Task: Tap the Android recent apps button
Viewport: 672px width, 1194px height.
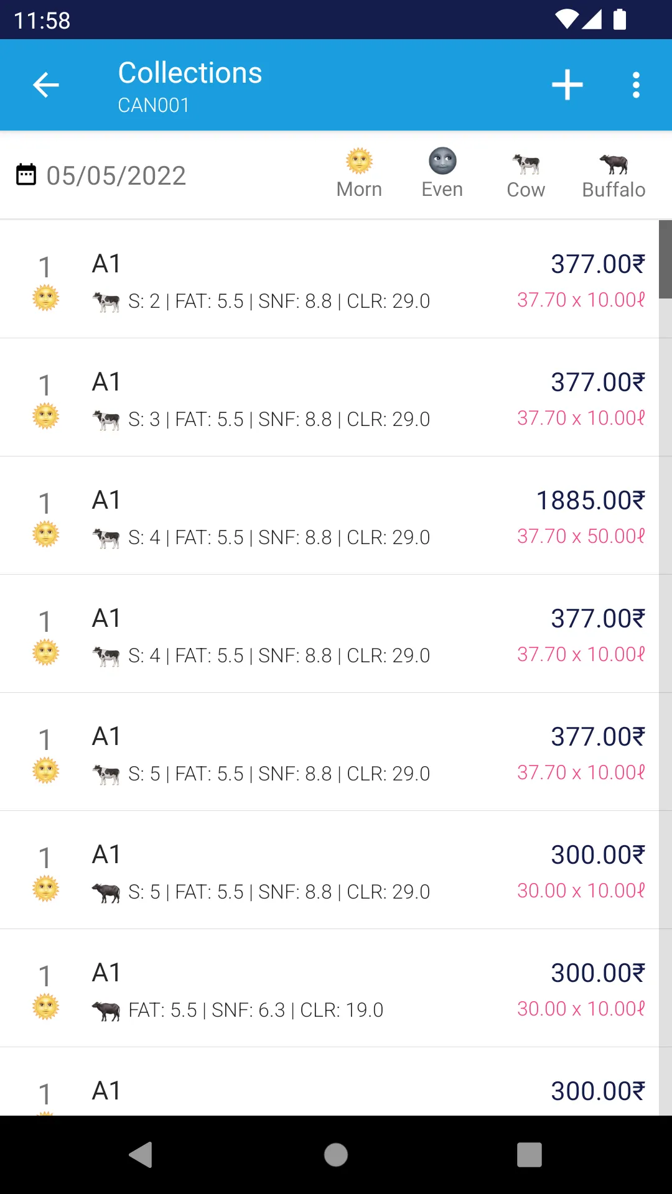Action: point(530,1155)
